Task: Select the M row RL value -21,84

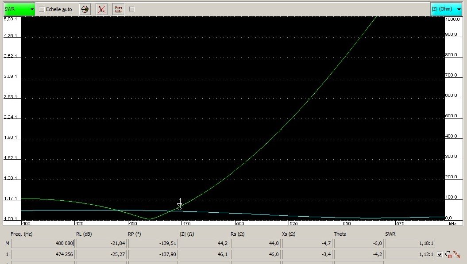Action: (101, 244)
